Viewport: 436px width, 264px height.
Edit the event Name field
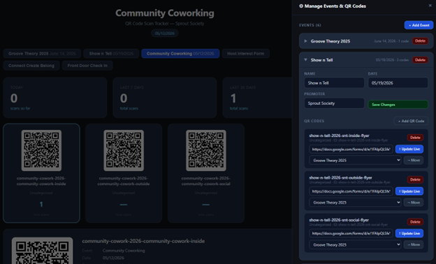tap(334, 83)
